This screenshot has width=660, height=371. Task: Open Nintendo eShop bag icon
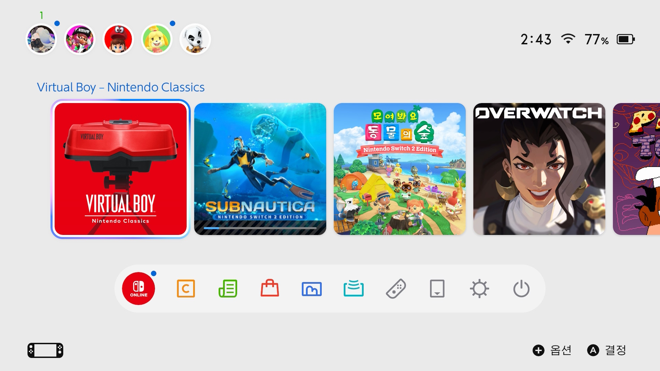270,288
